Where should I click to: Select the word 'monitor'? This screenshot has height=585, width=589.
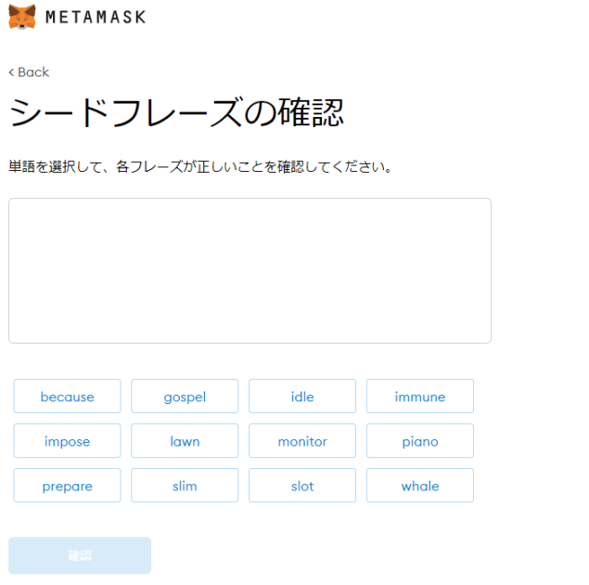[302, 441]
